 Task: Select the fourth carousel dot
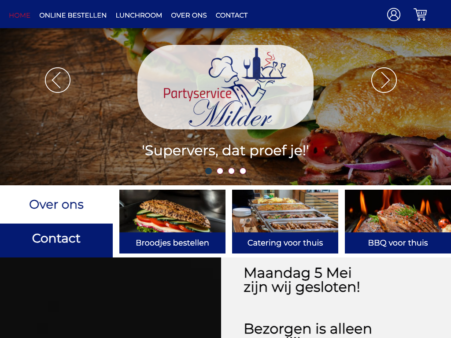click(243, 171)
